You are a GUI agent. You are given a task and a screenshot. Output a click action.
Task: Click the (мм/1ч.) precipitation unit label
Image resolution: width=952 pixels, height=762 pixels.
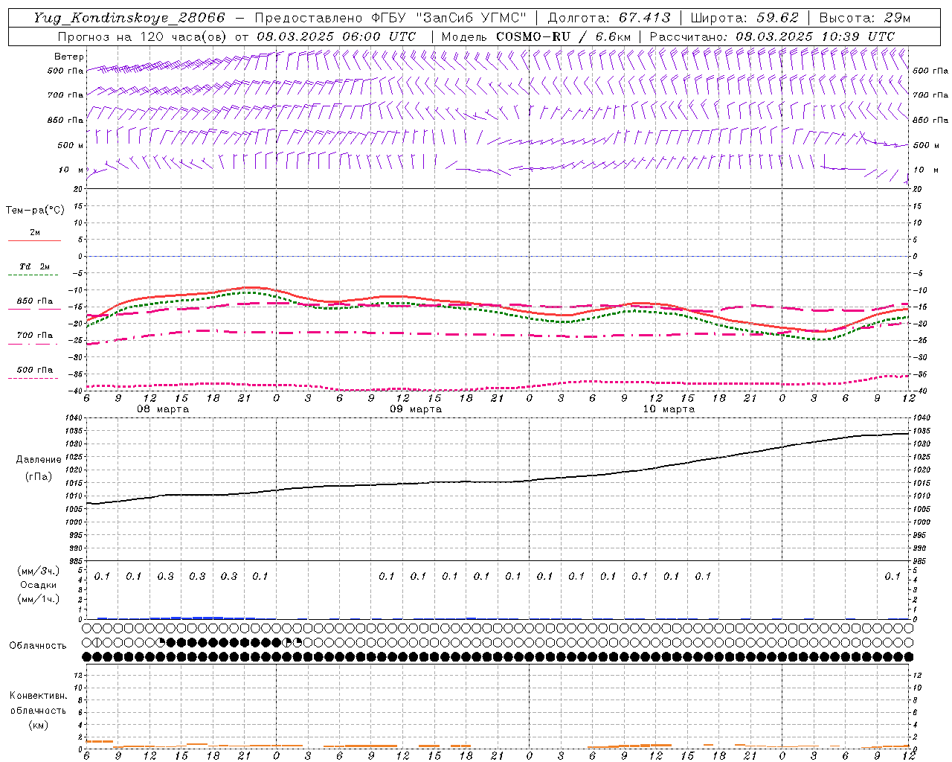38,599
